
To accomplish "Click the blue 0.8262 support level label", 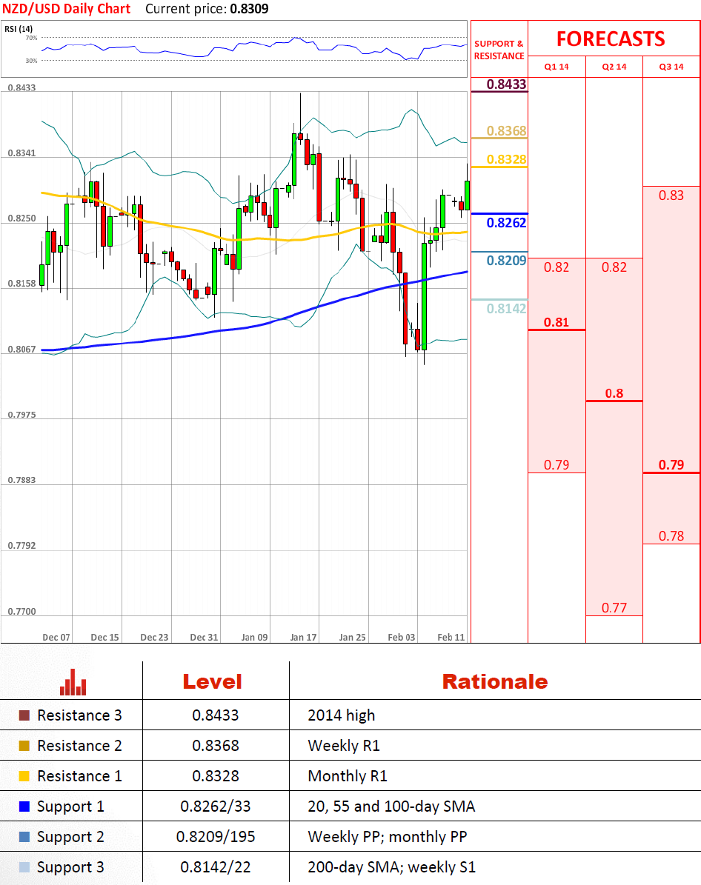I will click(x=506, y=222).
